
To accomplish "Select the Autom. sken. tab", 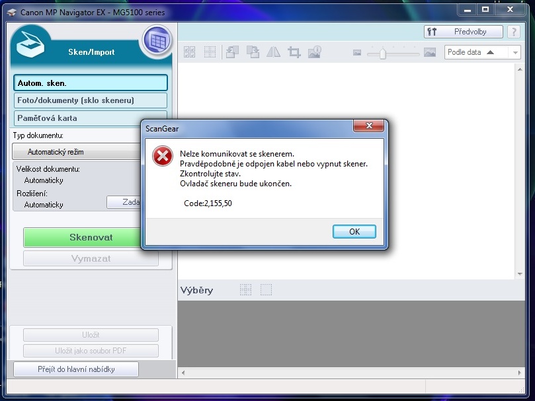I will 91,83.
